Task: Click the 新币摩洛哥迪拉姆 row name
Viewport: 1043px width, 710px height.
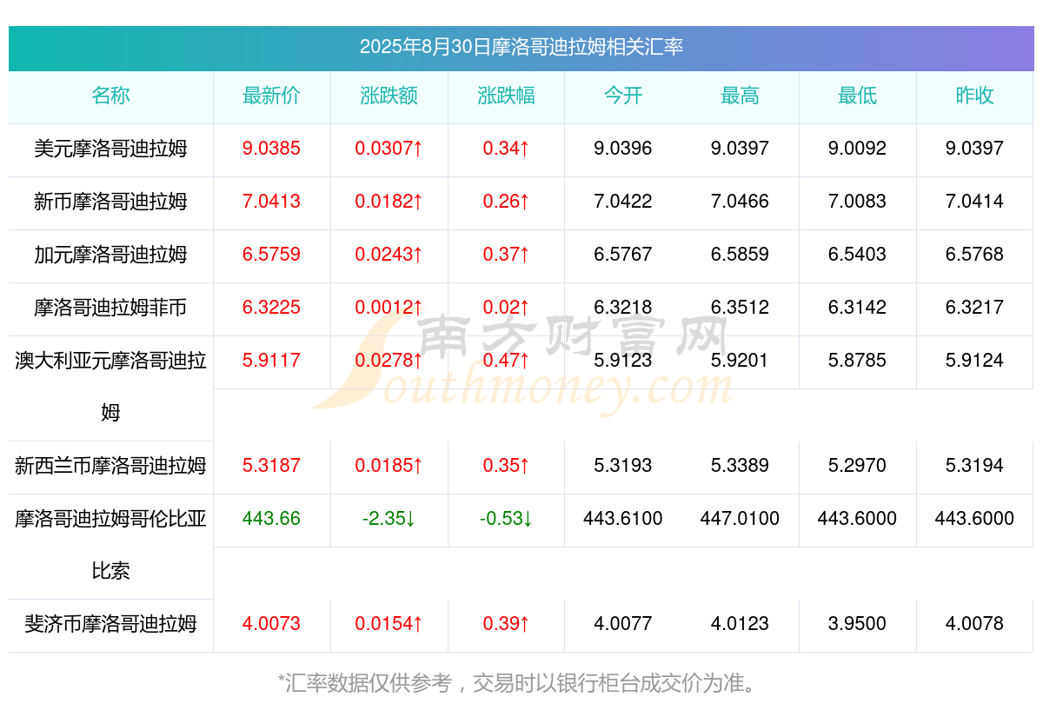Action: (110, 202)
